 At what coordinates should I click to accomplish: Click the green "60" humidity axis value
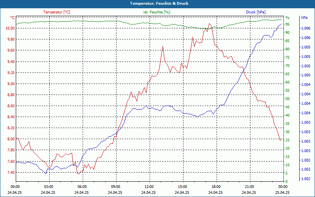287,82
